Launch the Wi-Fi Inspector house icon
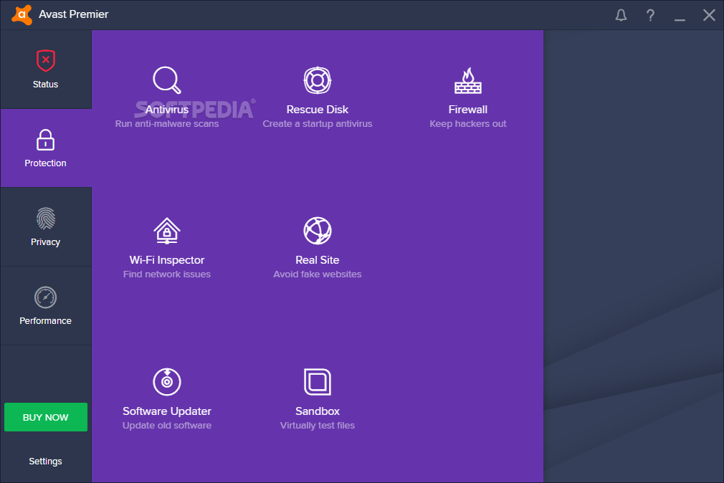The width and height of the screenshot is (724, 483). [x=167, y=231]
